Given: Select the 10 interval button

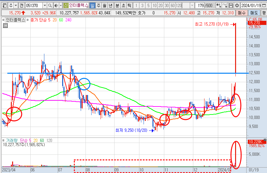Looking at the screenshot, I should (x=154, y=6).
